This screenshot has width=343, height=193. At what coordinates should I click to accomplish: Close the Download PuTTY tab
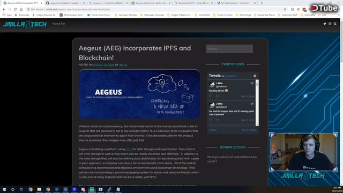[x=212, y=3]
